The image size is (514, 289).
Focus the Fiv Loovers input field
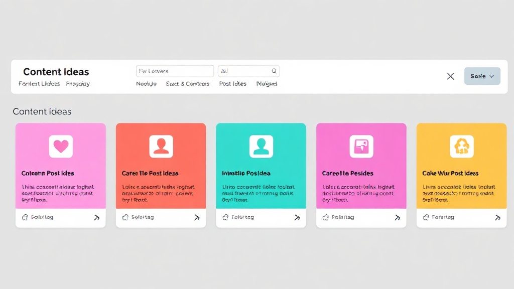[175, 71]
